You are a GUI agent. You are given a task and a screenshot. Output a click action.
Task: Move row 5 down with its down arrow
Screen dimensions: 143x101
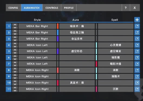click(x=15, y=53)
